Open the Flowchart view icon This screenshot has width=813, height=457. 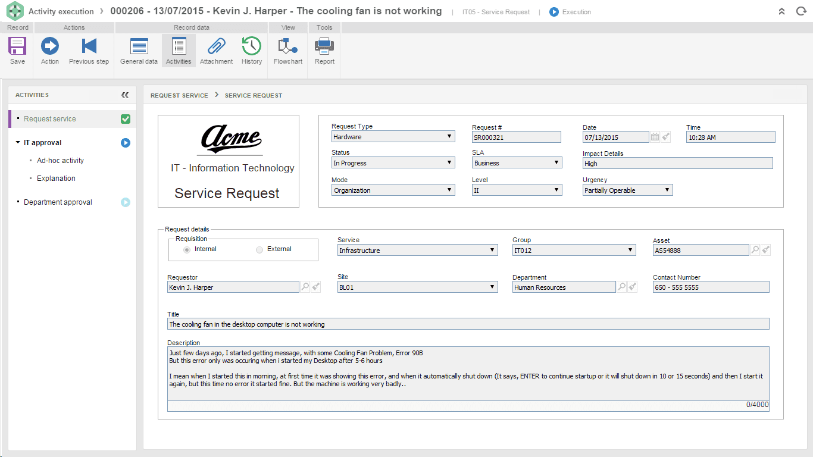pos(288,46)
